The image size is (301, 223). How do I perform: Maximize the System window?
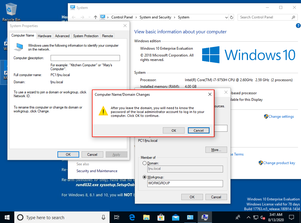click(x=281, y=7)
